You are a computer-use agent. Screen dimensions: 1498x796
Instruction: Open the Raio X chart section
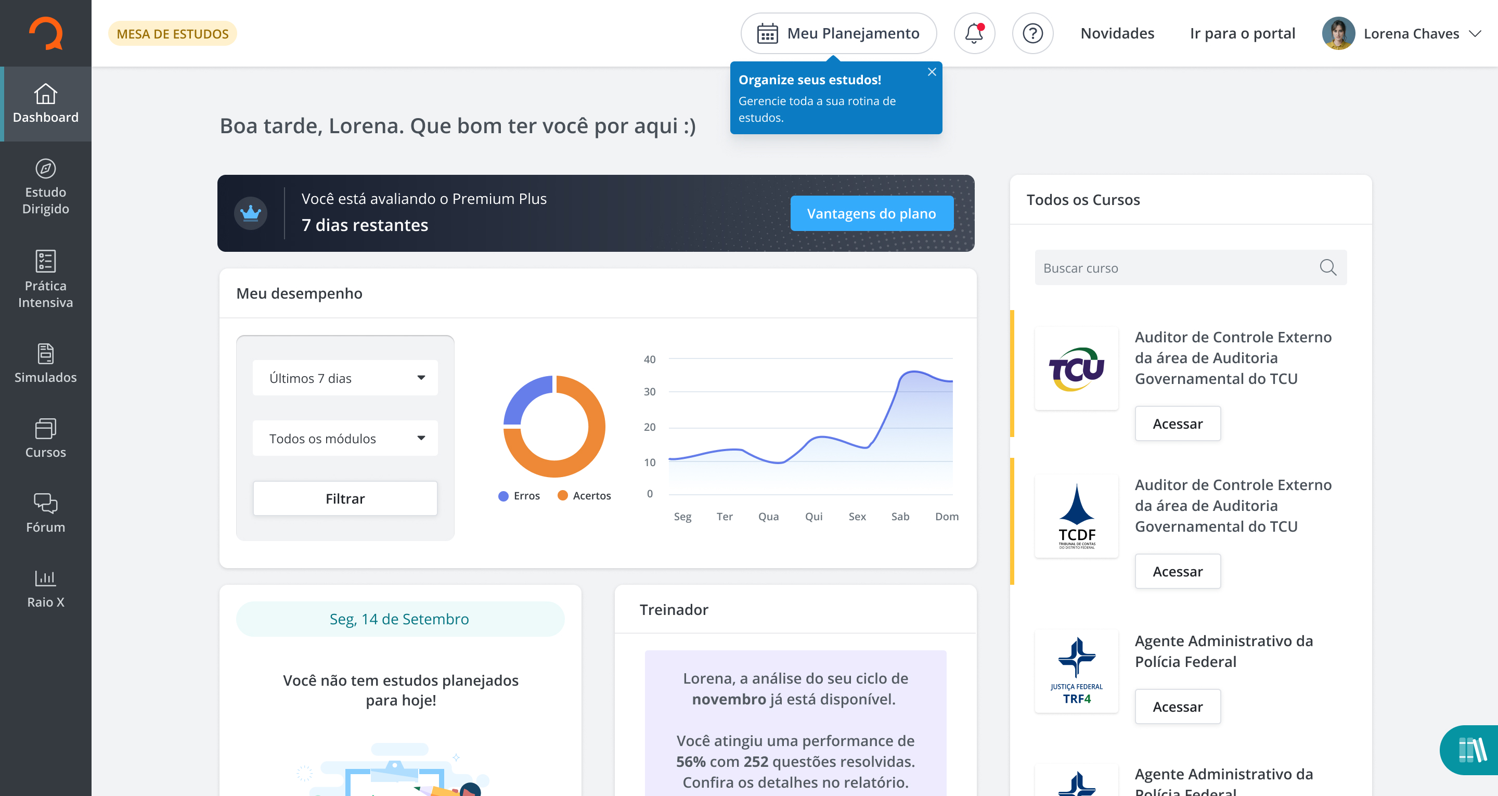[x=45, y=588]
